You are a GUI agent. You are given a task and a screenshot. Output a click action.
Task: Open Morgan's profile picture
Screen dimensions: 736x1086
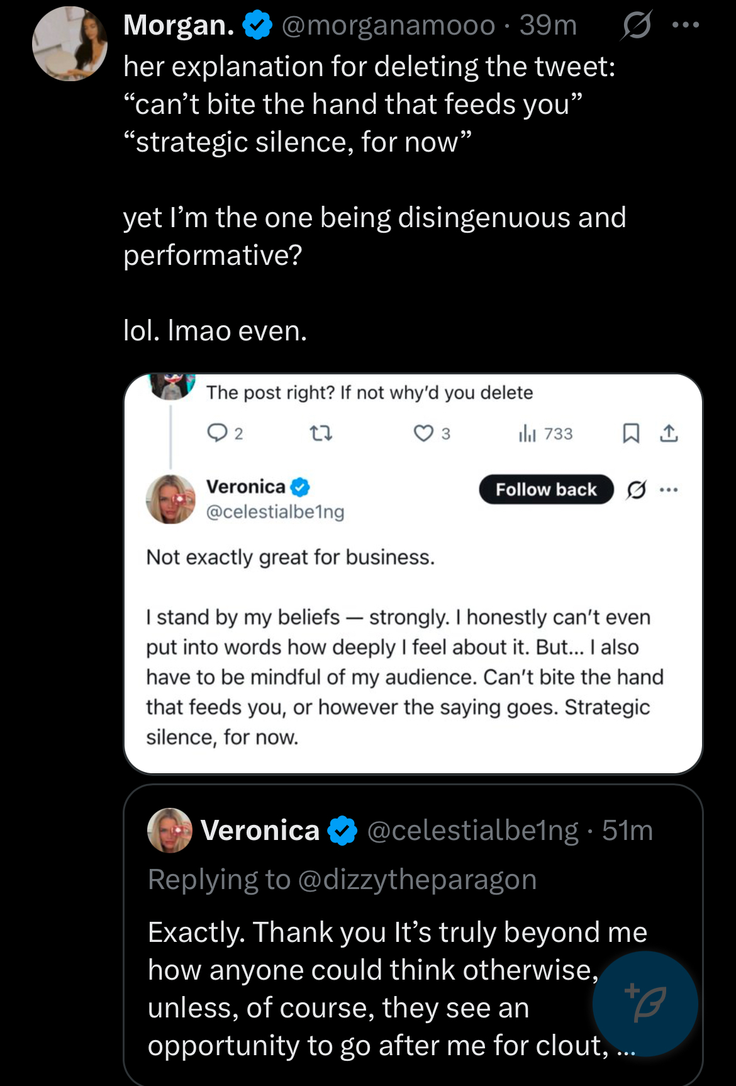click(x=70, y=43)
